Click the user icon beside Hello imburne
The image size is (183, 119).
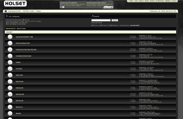(x=7, y=16)
